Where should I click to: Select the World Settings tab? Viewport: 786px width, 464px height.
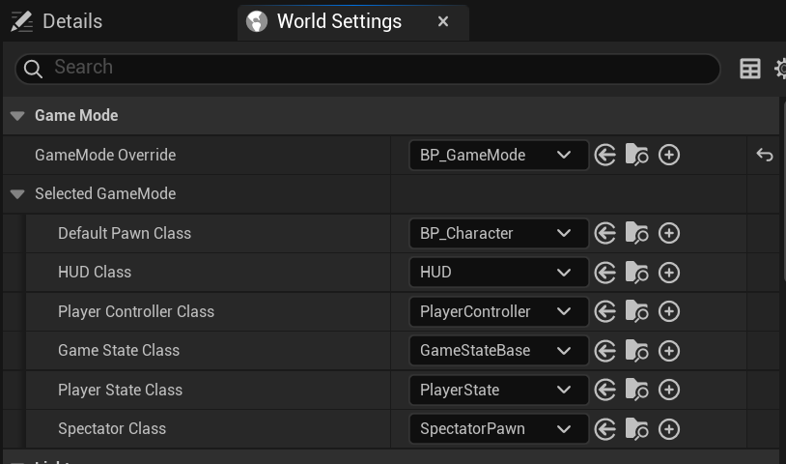click(x=339, y=21)
